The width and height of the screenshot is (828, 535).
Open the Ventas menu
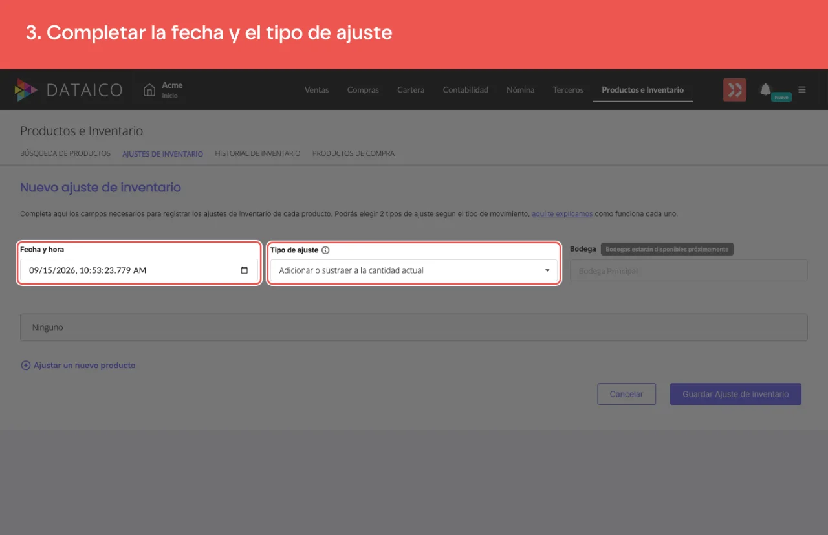click(317, 90)
